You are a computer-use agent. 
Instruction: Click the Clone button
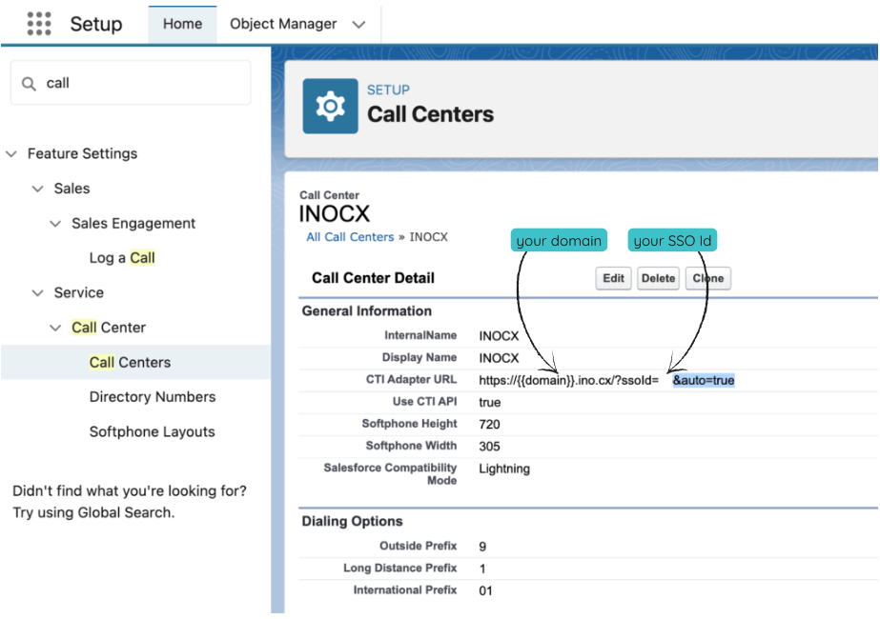[707, 278]
